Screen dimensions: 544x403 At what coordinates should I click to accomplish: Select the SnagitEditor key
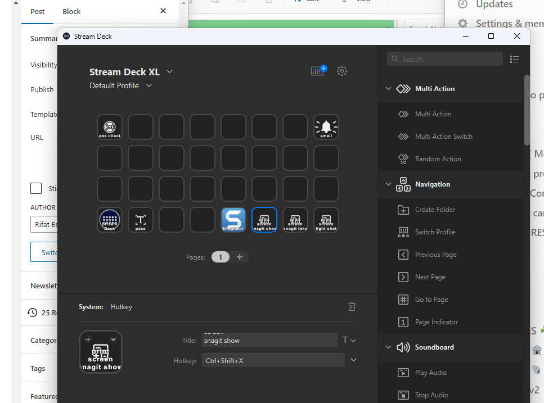click(233, 220)
